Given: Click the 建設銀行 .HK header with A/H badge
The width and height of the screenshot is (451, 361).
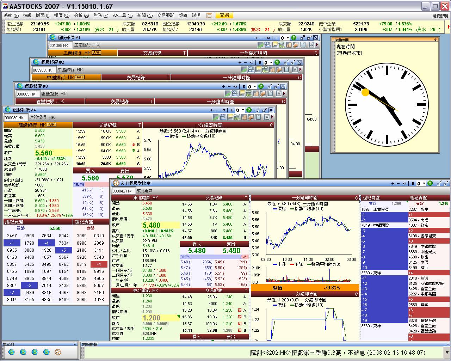Looking at the screenshot, I should click(38, 125).
